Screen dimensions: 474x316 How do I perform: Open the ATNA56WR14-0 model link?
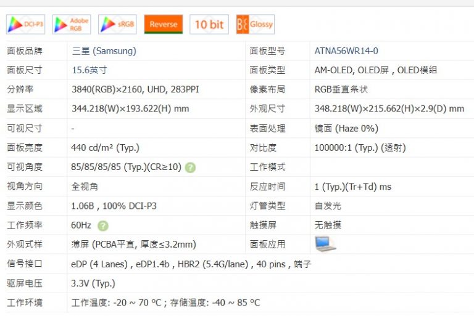click(x=346, y=51)
